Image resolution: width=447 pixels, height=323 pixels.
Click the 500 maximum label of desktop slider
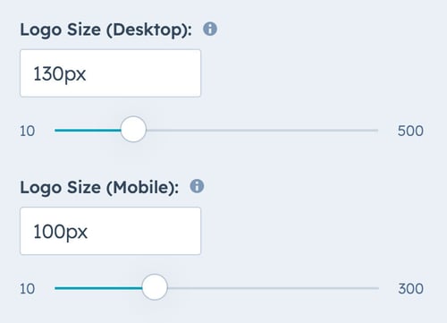tap(410, 131)
